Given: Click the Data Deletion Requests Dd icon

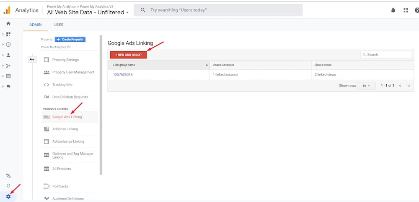Looking at the screenshot, I should click(x=47, y=97).
